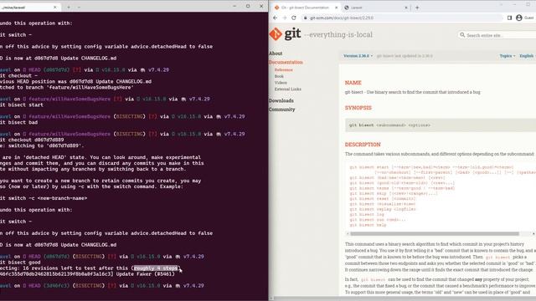Click the 'git bisect start' command in terminal
The height and width of the screenshot is (301, 536).
(22, 105)
